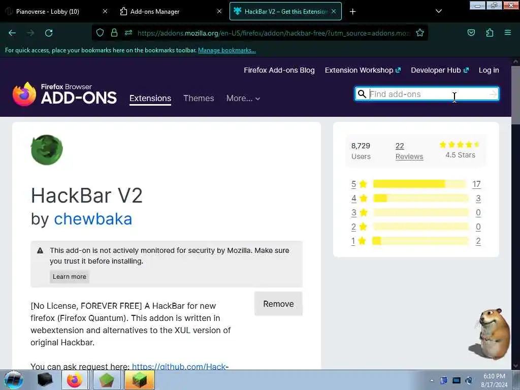Viewport: 520px width, 390px height.
Task: Open a new tab with the plus button
Action: pos(352,12)
